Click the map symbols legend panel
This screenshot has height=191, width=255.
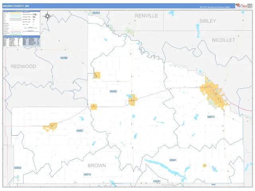(x=22, y=23)
